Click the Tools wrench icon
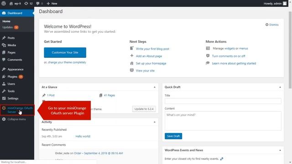 4,91
